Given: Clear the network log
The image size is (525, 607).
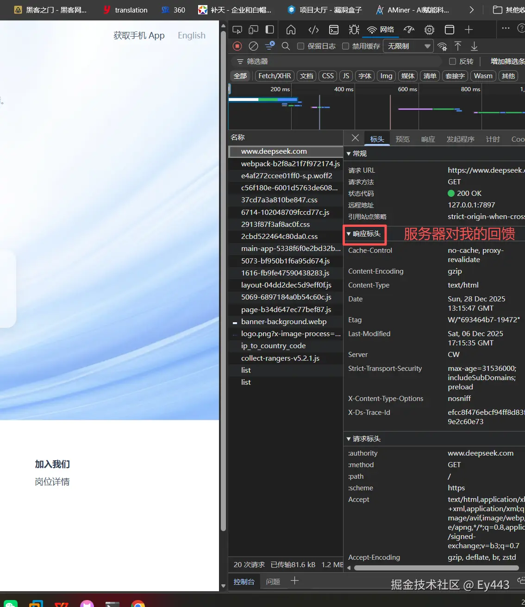Looking at the screenshot, I should (253, 46).
